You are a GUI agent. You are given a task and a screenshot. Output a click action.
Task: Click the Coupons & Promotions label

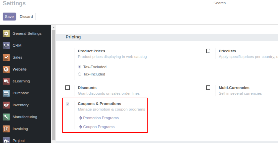coord(100,104)
